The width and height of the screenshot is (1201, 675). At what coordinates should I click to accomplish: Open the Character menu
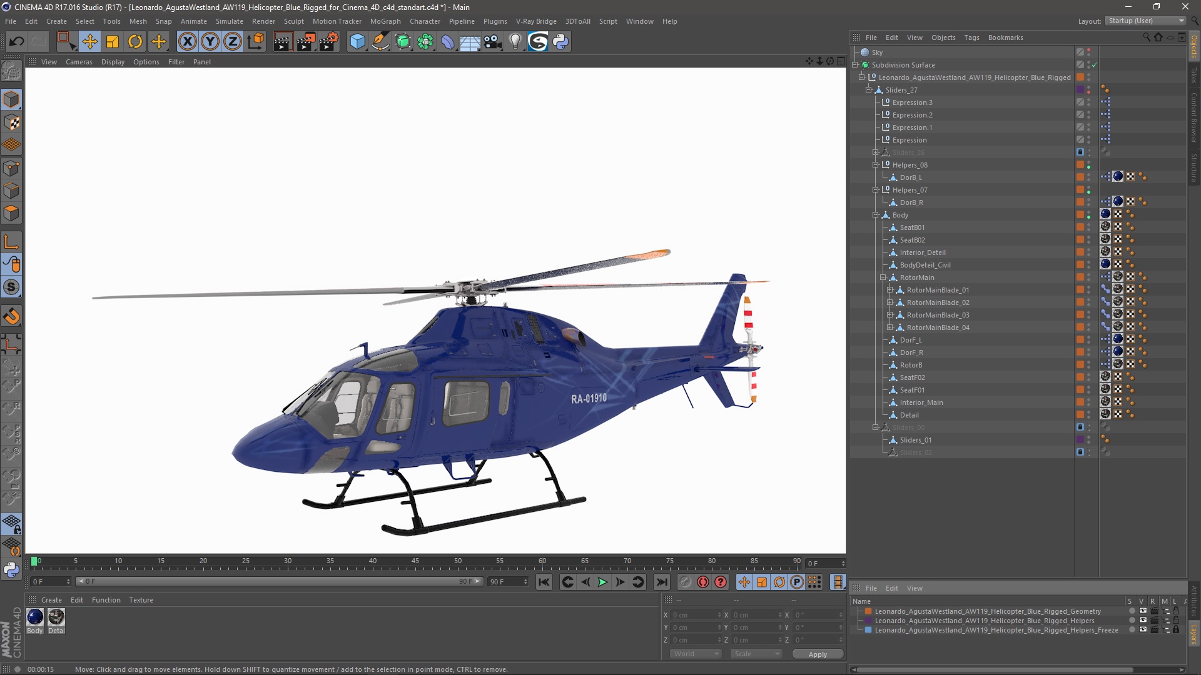pos(425,21)
